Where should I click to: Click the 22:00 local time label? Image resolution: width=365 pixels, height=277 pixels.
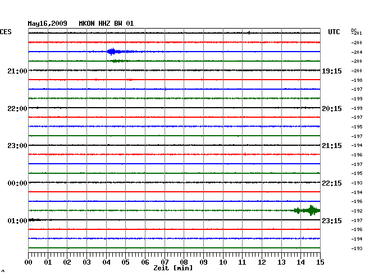coord(17,109)
